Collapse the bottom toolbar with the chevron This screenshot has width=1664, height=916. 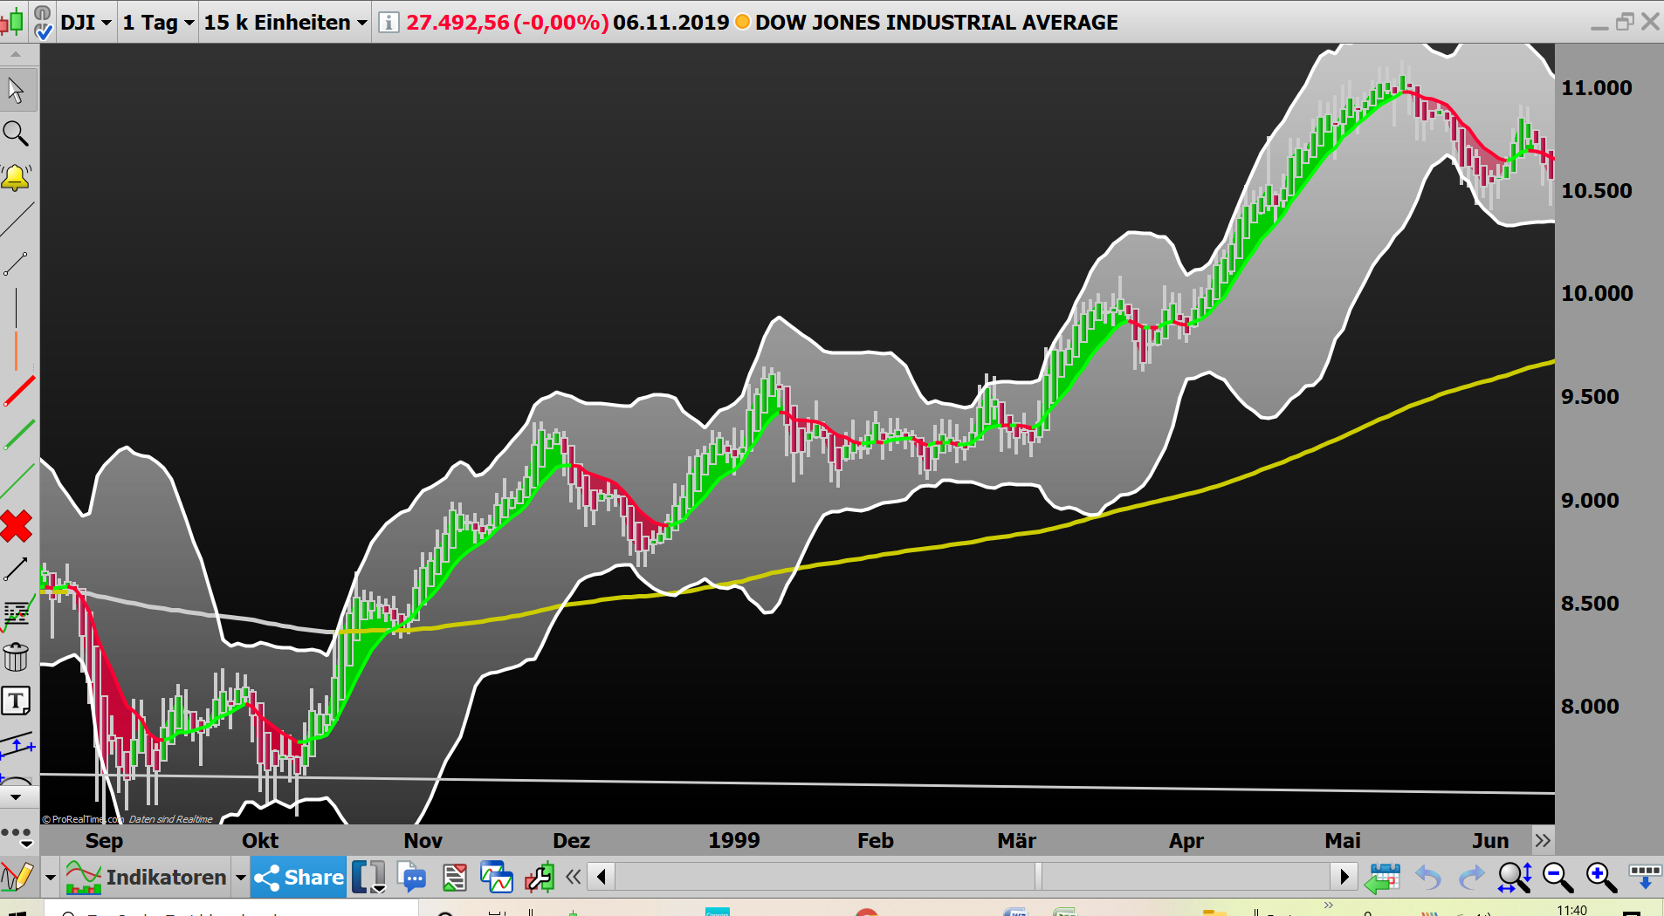pyautogui.click(x=573, y=878)
